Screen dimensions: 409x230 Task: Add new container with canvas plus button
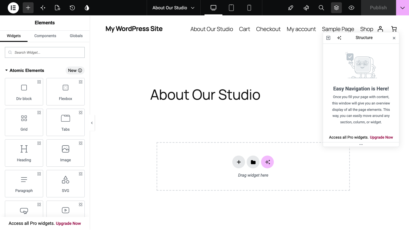pyautogui.click(x=239, y=162)
